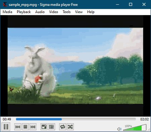Open the Help menu
Screen dimensions: 151x132
(91, 12)
